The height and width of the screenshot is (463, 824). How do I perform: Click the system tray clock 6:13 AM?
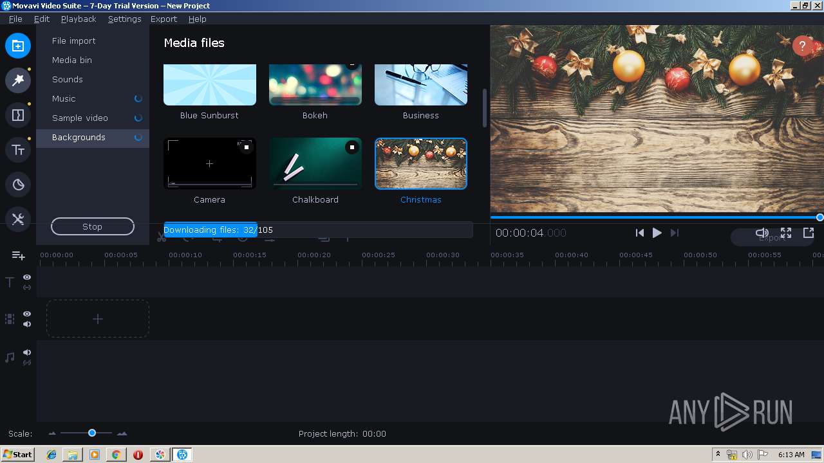tap(791, 455)
